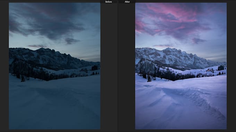Click the lone tree on After snow slope

tap(149, 79)
